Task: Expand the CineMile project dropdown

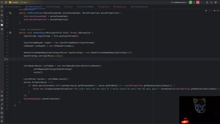Action: click(x=14, y=2)
